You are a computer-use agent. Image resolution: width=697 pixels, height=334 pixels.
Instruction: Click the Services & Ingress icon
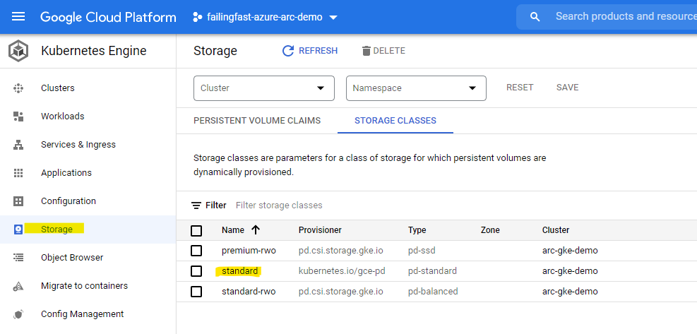pyautogui.click(x=18, y=145)
